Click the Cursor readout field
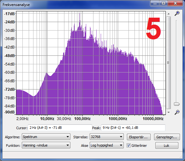The image size is (185, 161). click(x=60, y=128)
